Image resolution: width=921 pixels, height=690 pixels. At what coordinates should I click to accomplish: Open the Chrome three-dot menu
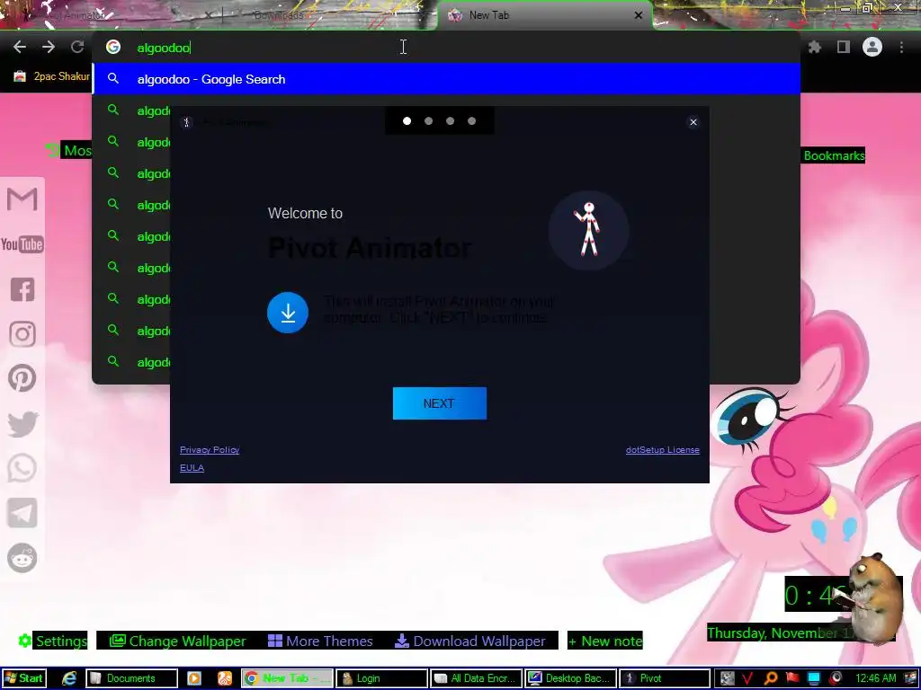click(901, 47)
